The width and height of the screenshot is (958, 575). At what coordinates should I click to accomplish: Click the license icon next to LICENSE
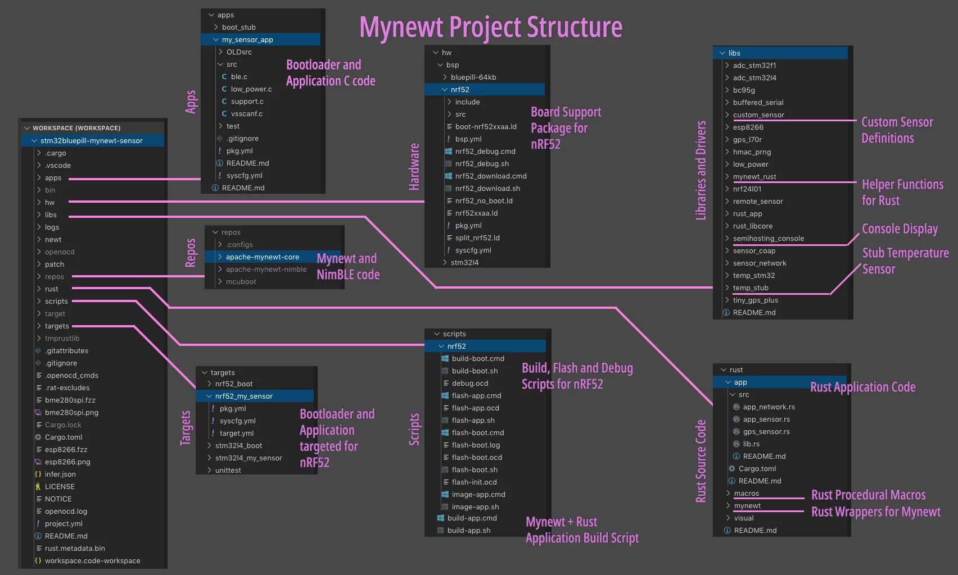tap(38, 486)
